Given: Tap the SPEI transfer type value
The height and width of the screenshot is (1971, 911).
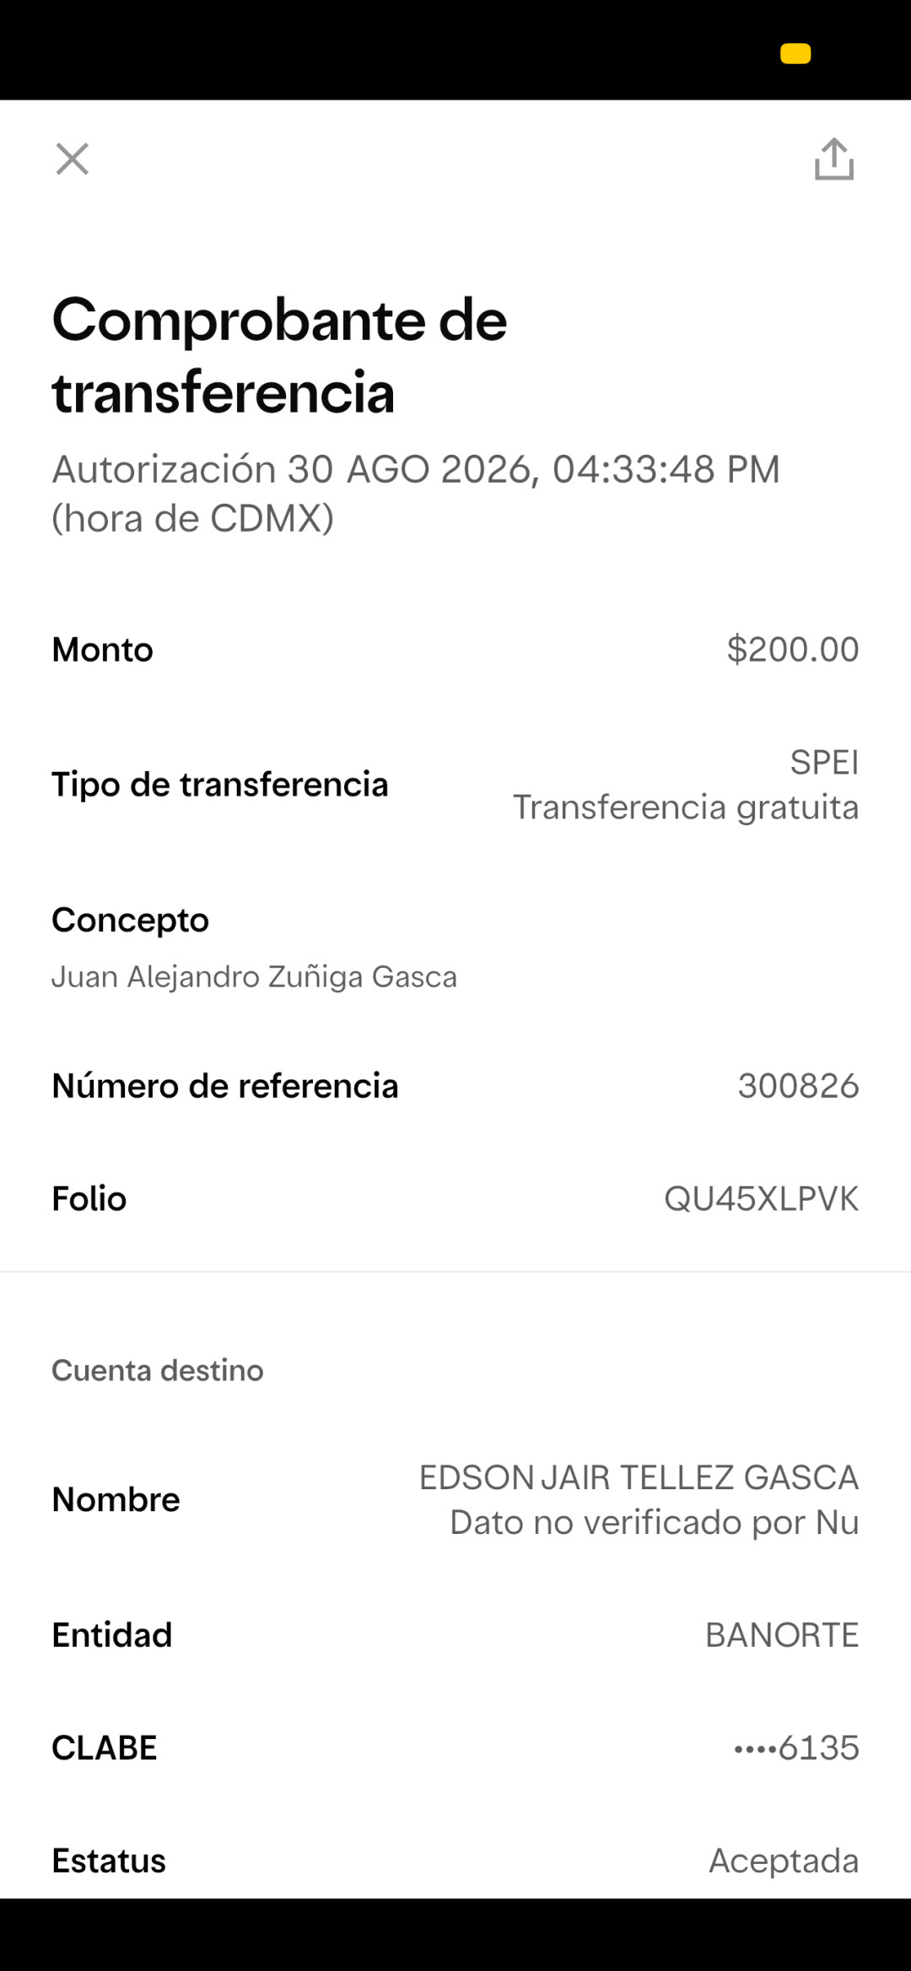Looking at the screenshot, I should coord(824,763).
